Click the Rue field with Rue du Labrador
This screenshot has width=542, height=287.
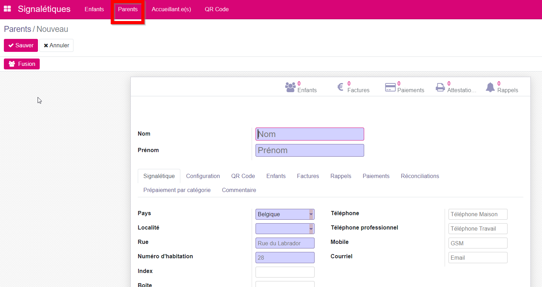pos(285,243)
